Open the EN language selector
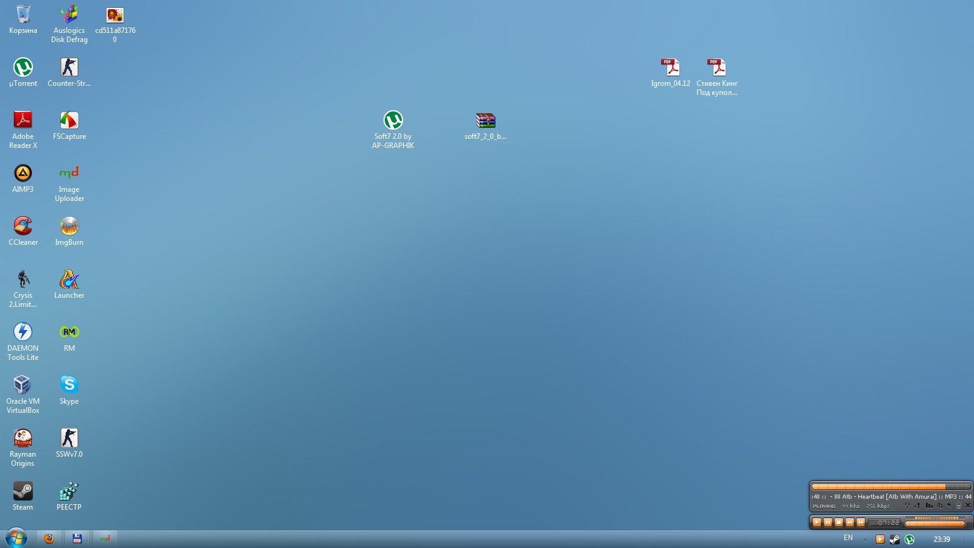 (x=848, y=538)
